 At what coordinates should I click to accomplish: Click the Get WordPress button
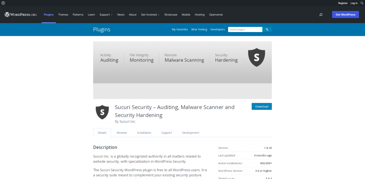tap(345, 15)
